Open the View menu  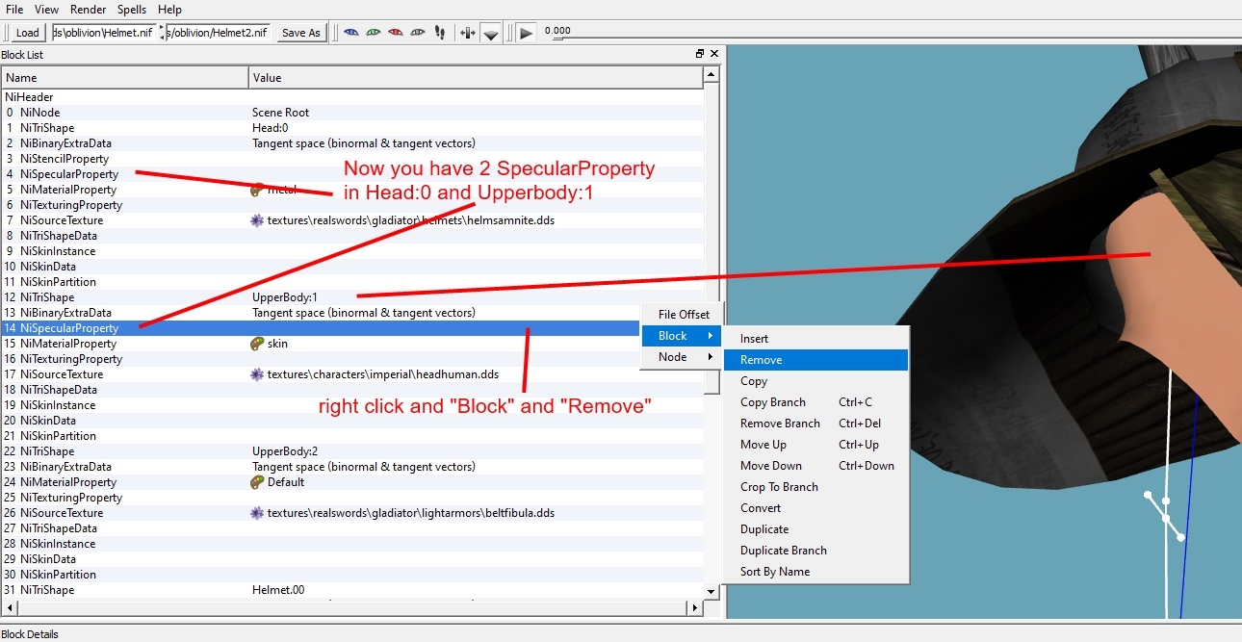pyautogui.click(x=47, y=10)
